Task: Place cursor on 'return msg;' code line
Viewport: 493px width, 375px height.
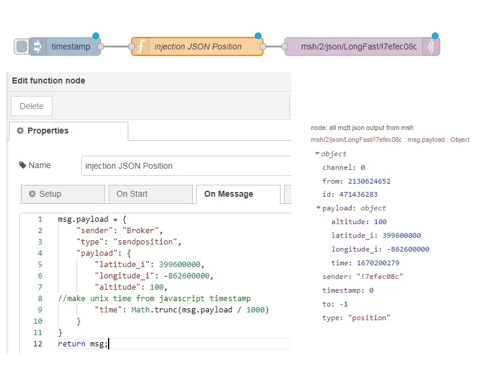Action: click(84, 344)
